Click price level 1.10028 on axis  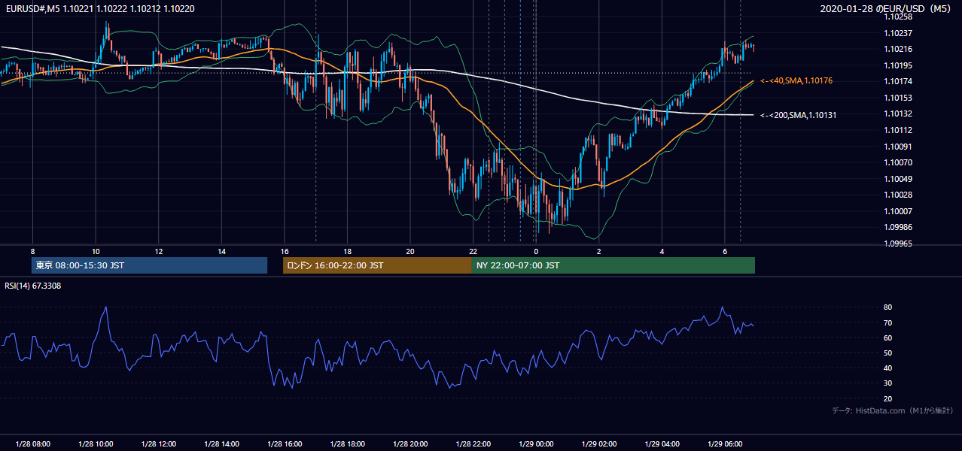[x=897, y=195]
